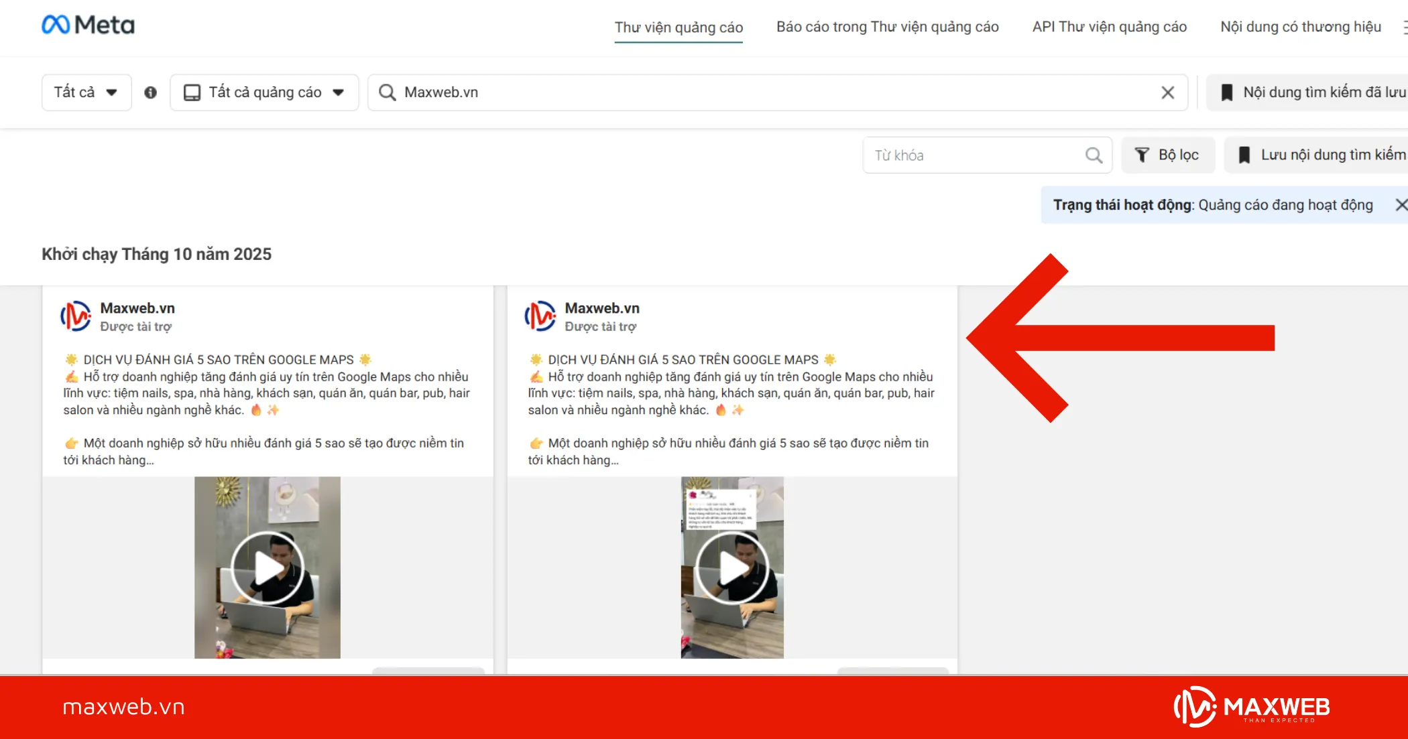Open Báo cáo trong Thư viện quảng cáo
Viewport: 1408px width, 739px height.
pyautogui.click(x=887, y=27)
